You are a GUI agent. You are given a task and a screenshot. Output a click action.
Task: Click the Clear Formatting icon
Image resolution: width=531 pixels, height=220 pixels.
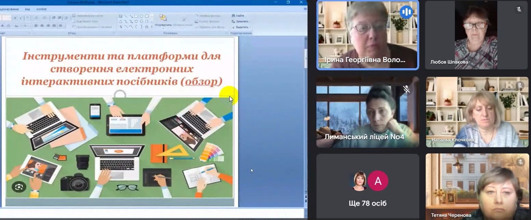click(x=27, y=18)
